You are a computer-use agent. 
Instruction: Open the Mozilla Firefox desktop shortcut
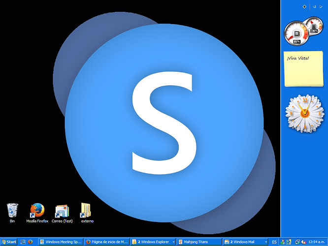(x=37, y=213)
